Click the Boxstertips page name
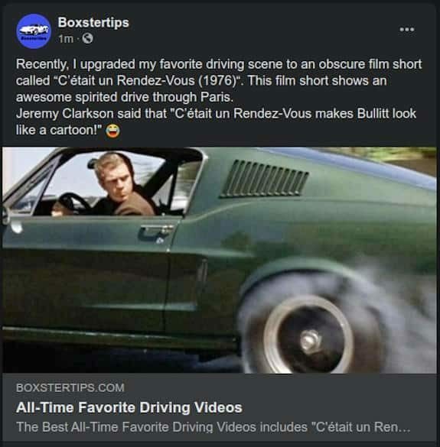Image resolution: width=440 pixels, height=447 pixels. point(93,22)
